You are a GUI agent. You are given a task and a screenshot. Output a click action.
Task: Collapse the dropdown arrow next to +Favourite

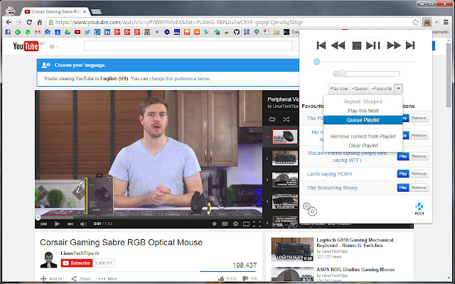click(x=399, y=88)
